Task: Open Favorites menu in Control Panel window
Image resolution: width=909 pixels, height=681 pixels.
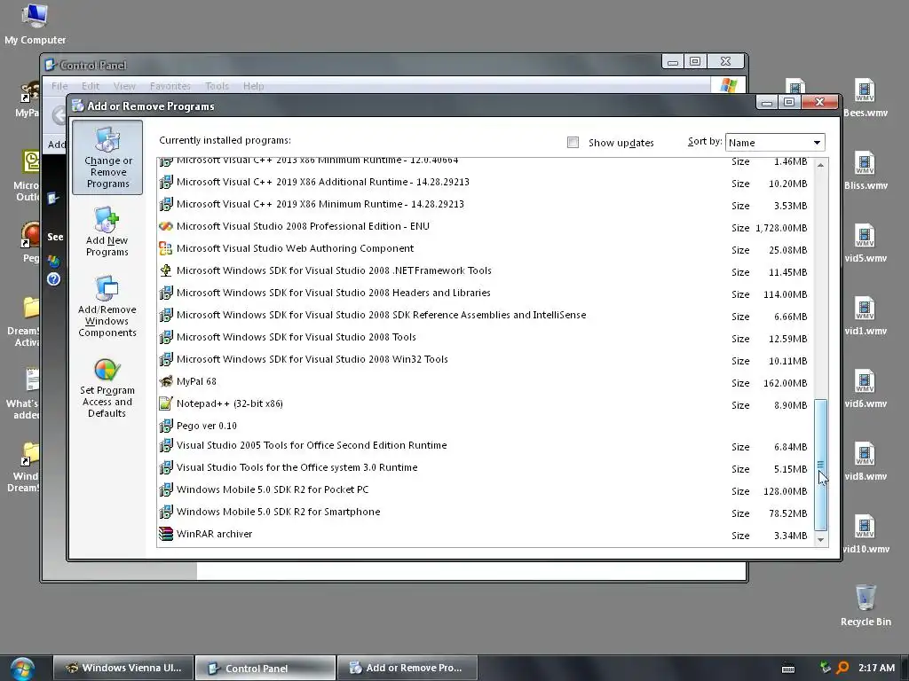Action: pos(170,86)
